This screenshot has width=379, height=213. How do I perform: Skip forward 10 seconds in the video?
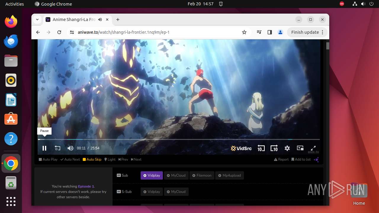pyautogui.click(x=274, y=148)
